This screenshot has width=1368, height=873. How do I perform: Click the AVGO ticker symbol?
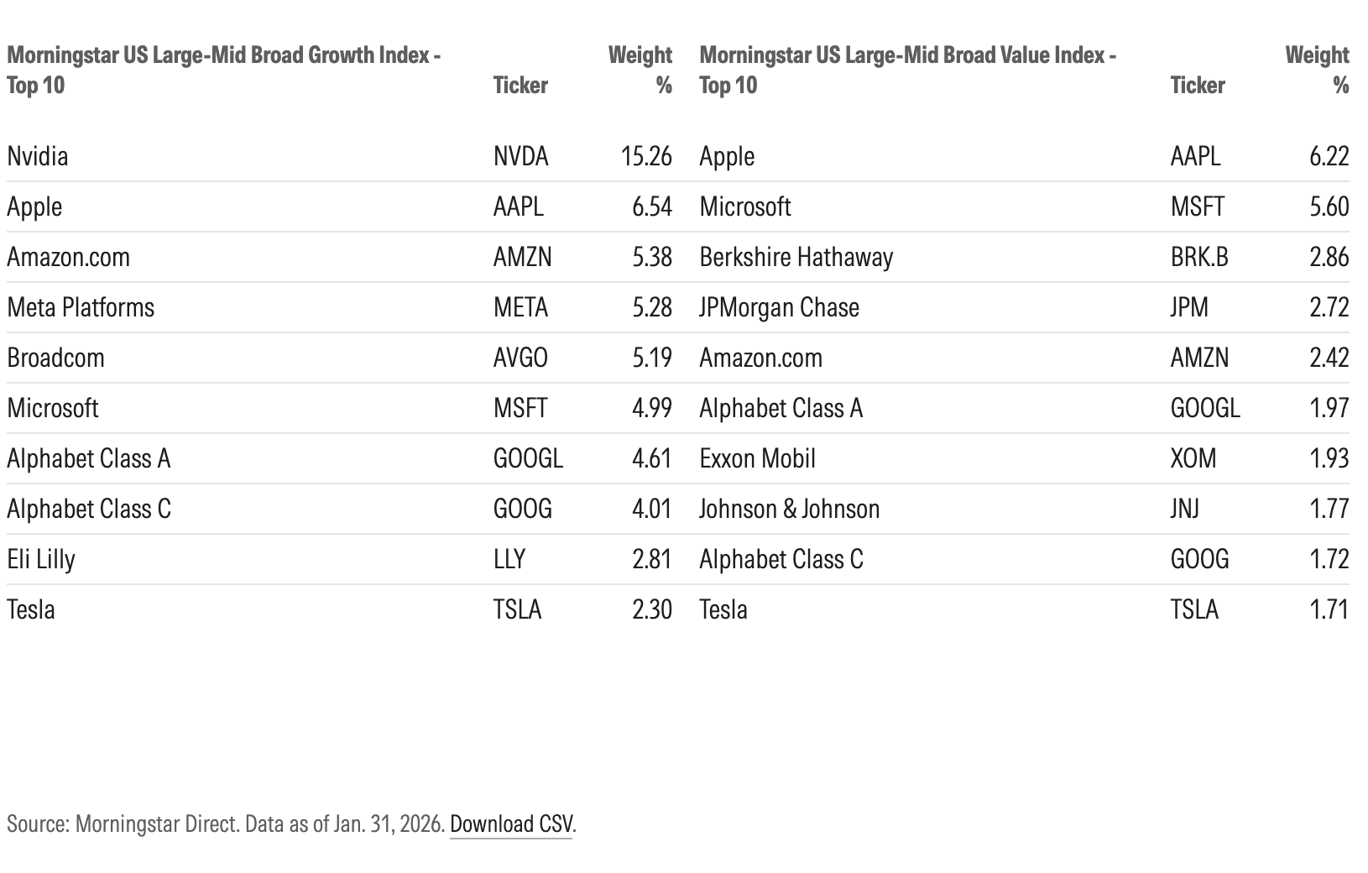(x=520, y=358)
